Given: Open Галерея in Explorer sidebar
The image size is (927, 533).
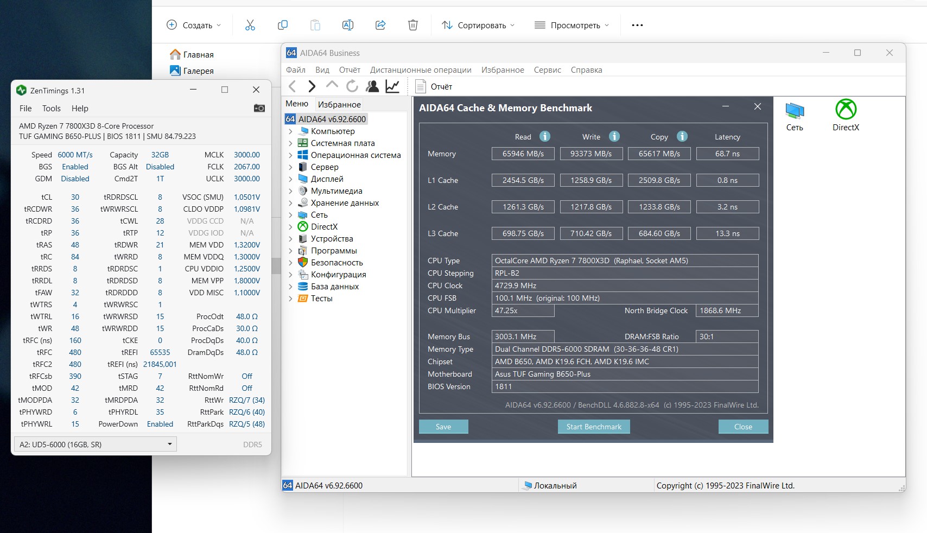Looking at the screenshot, I should pyautogui.click(x=192, y=71).
